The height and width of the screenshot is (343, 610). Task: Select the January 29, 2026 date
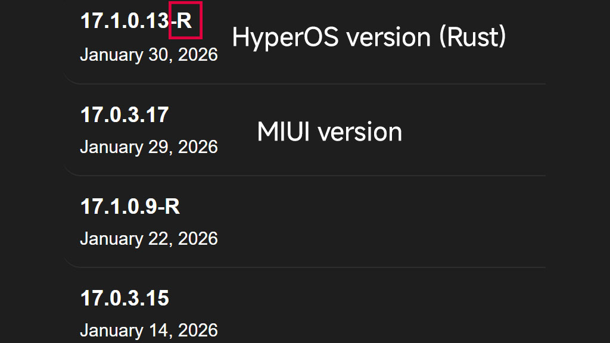[x=149, y=146]
